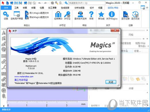Open the 手册 manual question mark
The image size is (150, 112).
(91, 15)
